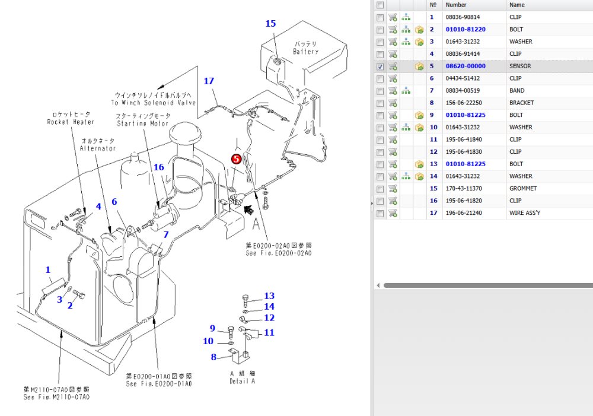Toggle the select-all checkbox in table header

[380, 5]
